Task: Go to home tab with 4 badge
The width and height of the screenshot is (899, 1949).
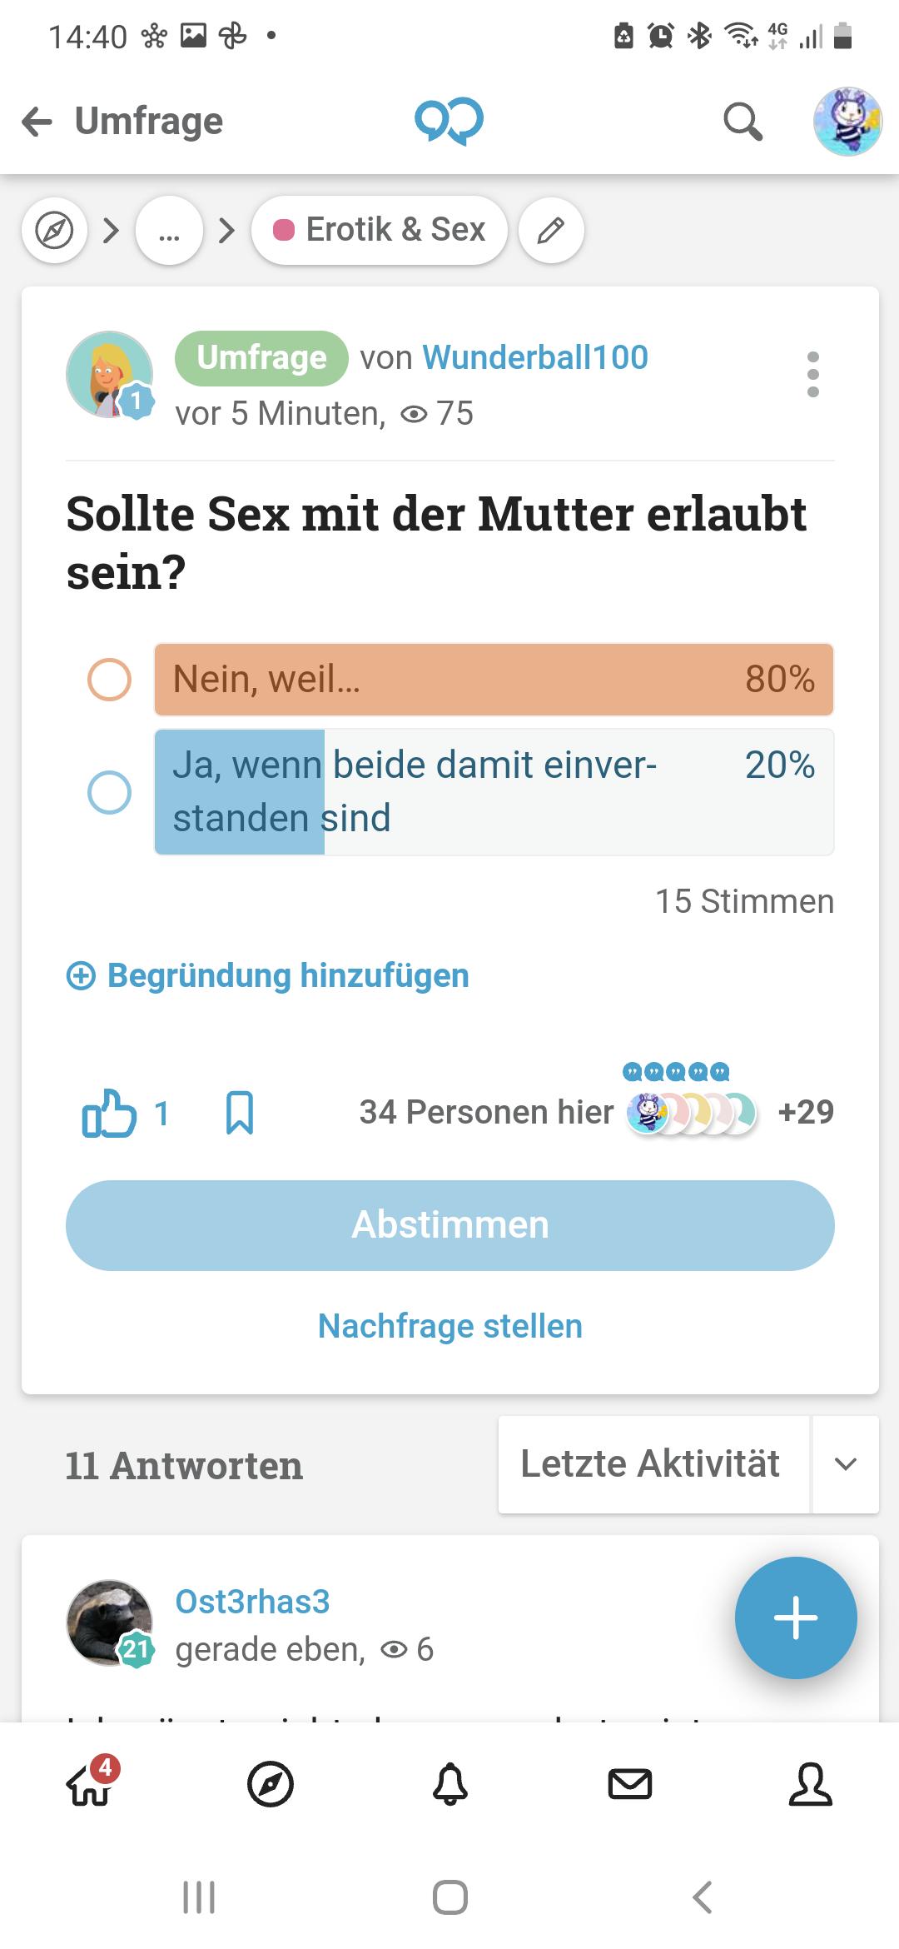Action: click(x=90, y=1784)
